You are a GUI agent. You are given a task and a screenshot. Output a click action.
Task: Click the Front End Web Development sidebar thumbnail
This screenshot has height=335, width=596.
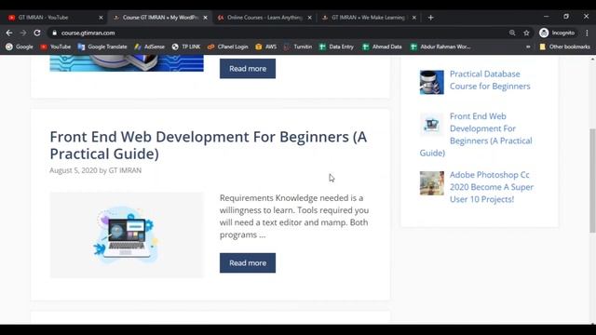[431, 124]
